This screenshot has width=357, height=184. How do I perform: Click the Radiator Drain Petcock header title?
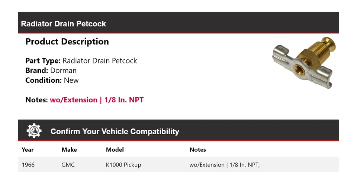point(64,24)
